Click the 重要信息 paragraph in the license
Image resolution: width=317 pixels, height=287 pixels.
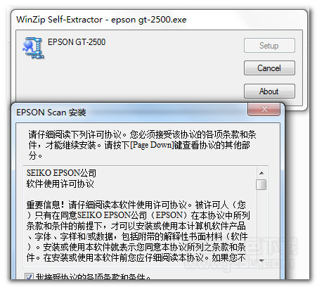pos(138,231)
